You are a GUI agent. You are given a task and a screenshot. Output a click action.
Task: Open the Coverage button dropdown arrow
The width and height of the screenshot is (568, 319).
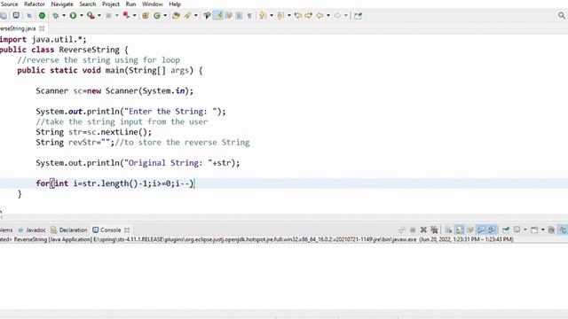click(x=99, y=16)
